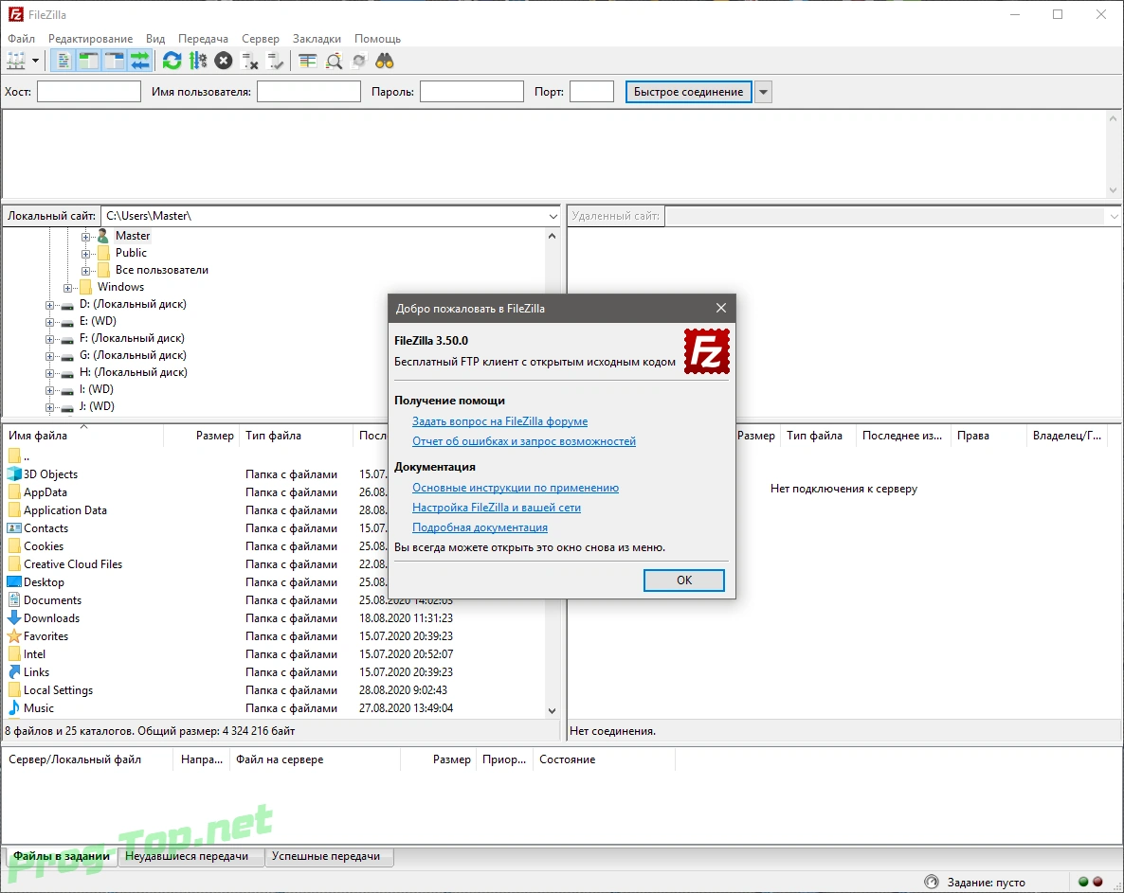The width and height of the screenshot is (1124, 893).
Task: Click Быстрое соединение button
Action: (x=689, y=92)
